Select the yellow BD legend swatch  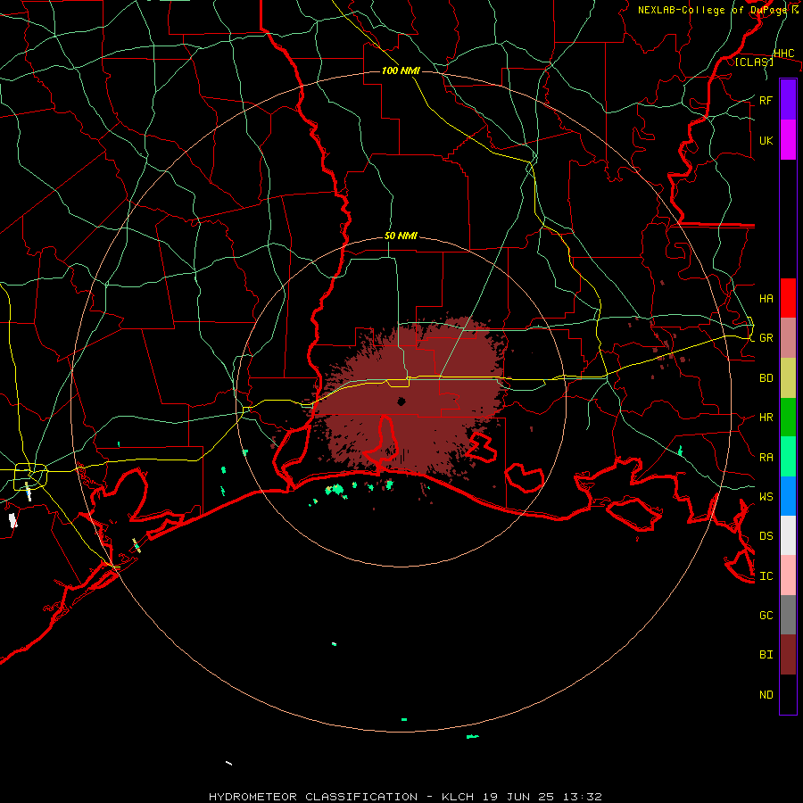pyautogui.click(x=788, y=378)
